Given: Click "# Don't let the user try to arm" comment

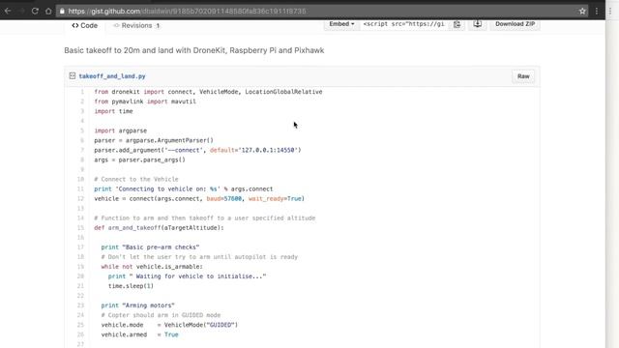Looking at the screenshot, I should (199, 257).
